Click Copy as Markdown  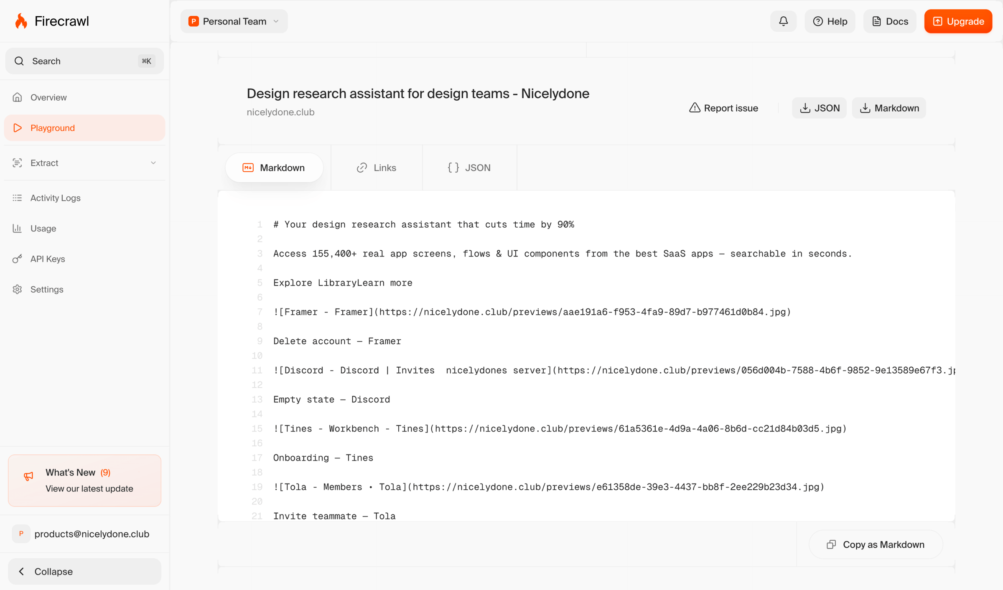(876, 544)
